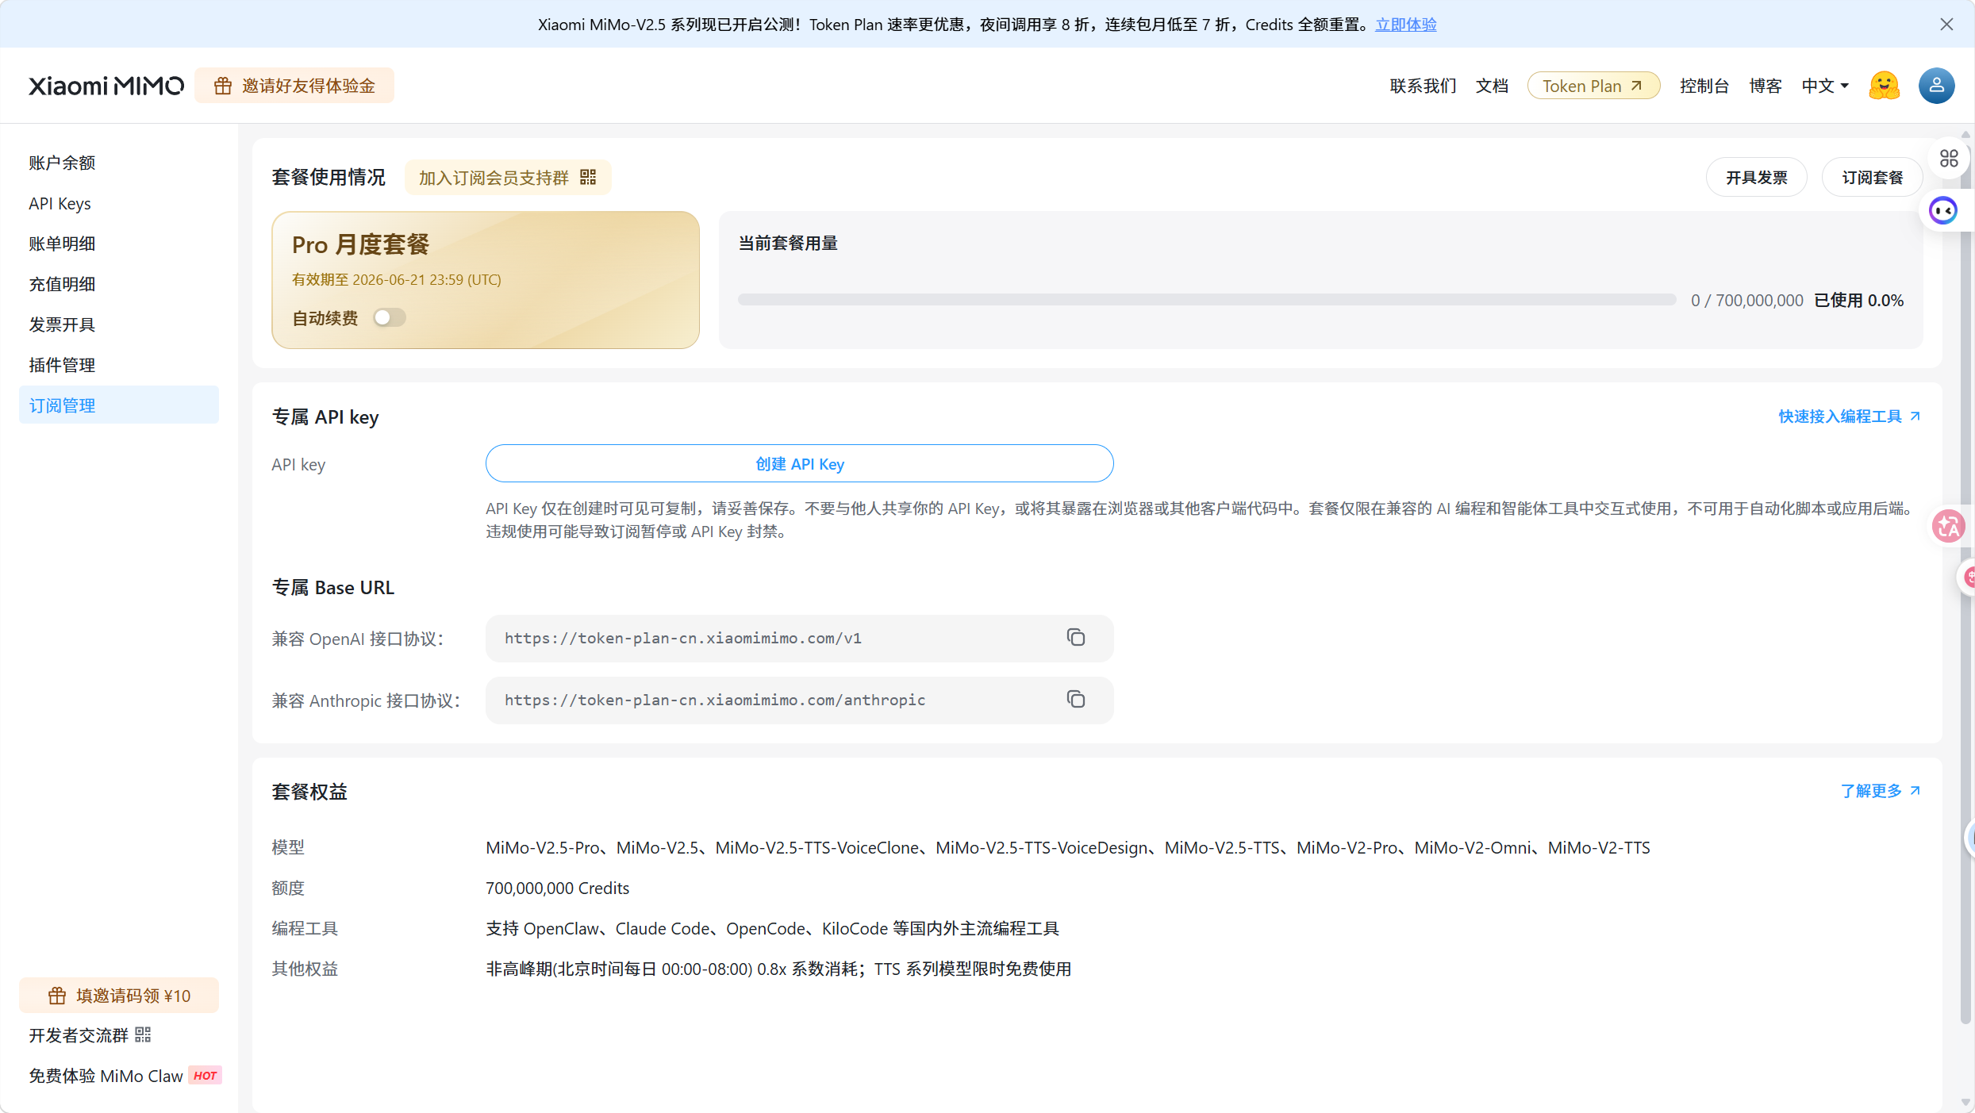Image resolution: width=1975 pixels, height=1113 pixels.
Task: Open the user profile avatar icon
Action: [x=1936, y=86]
